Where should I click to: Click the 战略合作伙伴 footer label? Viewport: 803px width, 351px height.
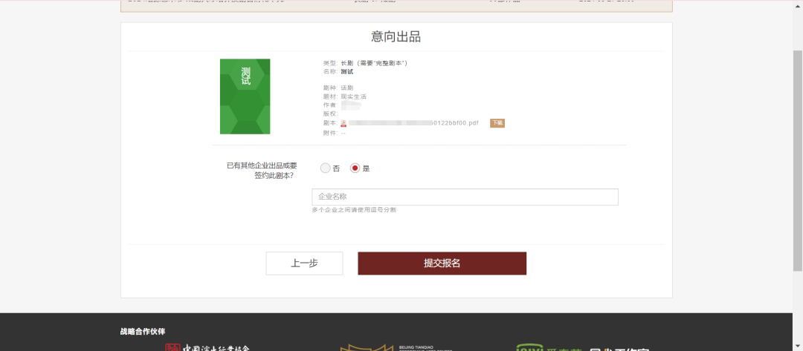coord(143,332)
